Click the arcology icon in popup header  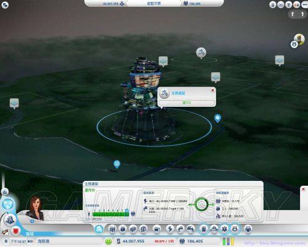coord(164,93)
